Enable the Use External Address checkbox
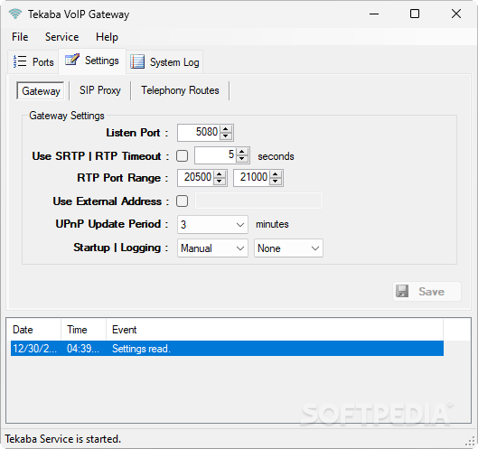Image resolution: width=478 pixels, height=449 pixels. (182, 201)
